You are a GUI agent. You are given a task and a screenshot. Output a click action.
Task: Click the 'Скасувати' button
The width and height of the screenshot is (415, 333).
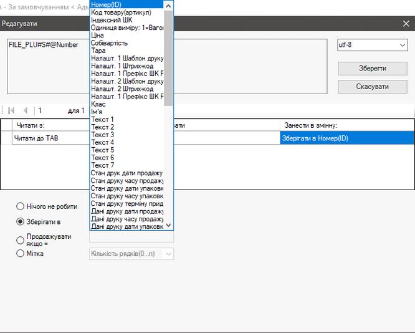(372, 87)
